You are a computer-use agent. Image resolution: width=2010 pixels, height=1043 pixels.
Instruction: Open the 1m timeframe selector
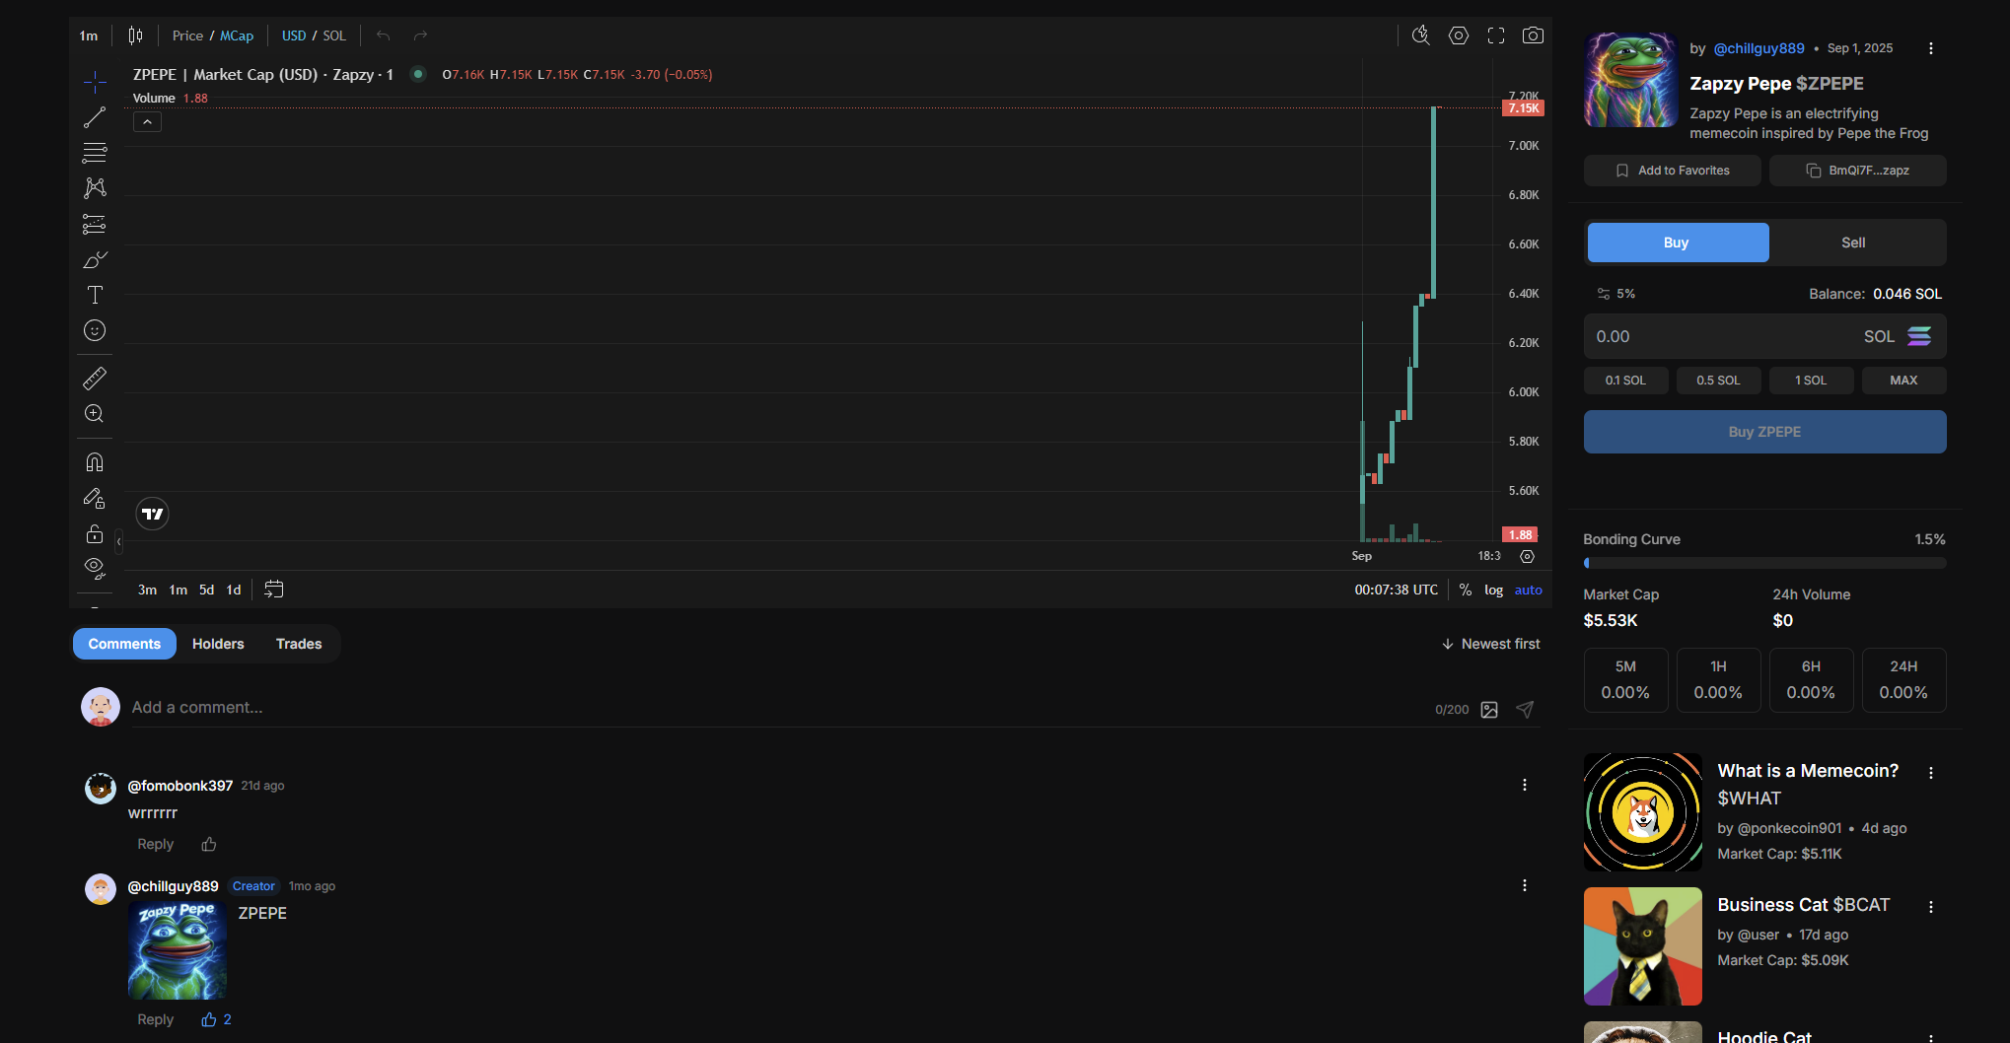click(88, 35)
